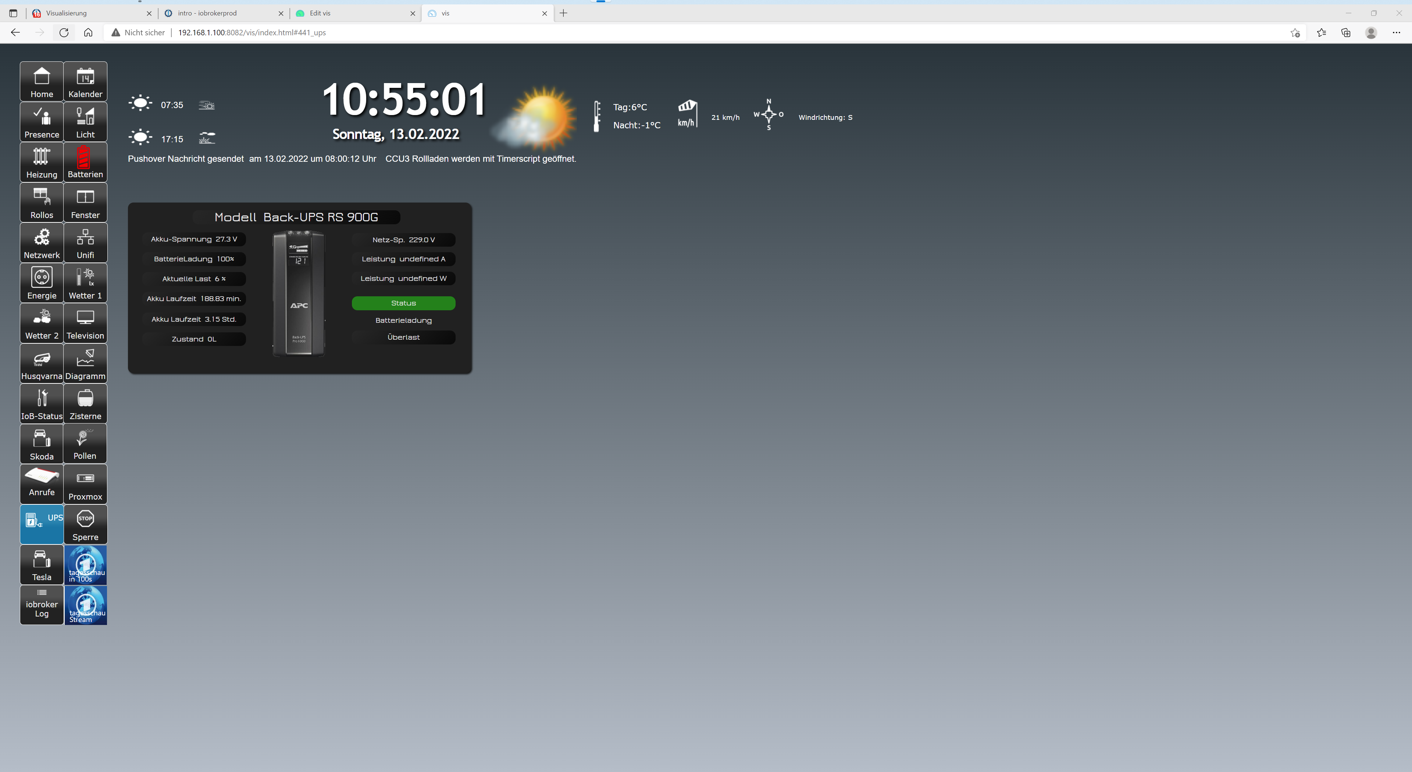The width and height of the screenshot is (1412, 772).
Task: Open the Home view tile
Action: pyautogui.click(x=42, y=81)
